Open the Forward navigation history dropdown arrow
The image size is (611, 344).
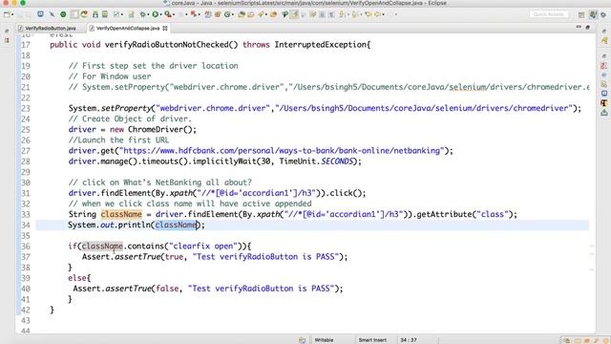point(384,14)
